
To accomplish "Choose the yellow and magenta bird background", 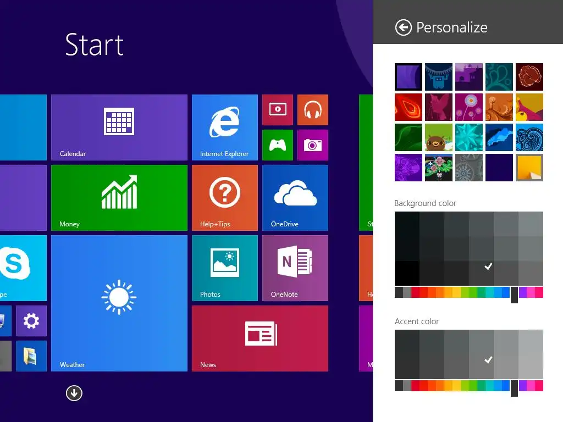I will tap(529, 107).
